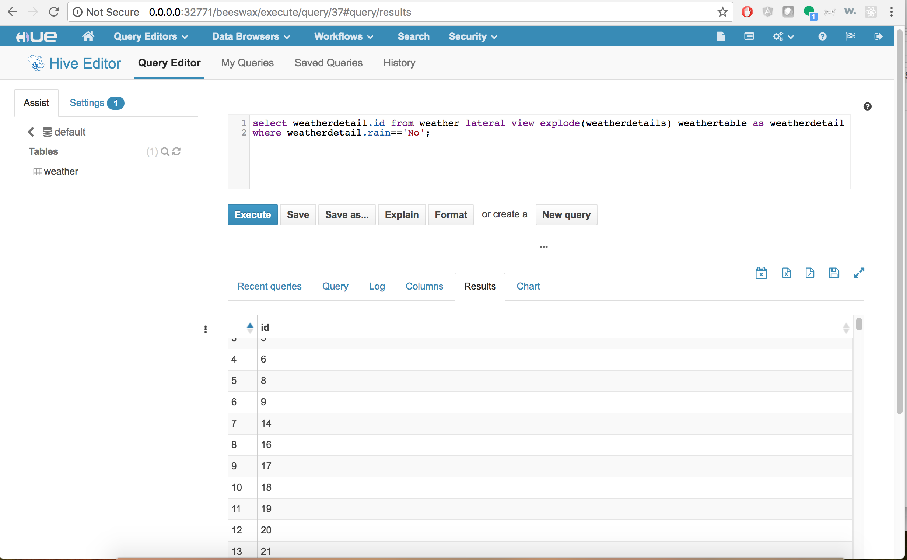This screenshot has height=560, width=907.
Task: Click the Save button
Action: pos(298,215)
